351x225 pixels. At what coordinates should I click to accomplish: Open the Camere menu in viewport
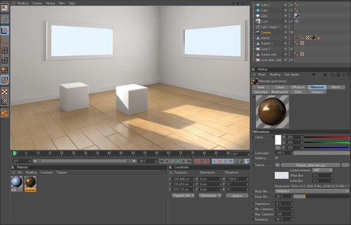point(37,3)
